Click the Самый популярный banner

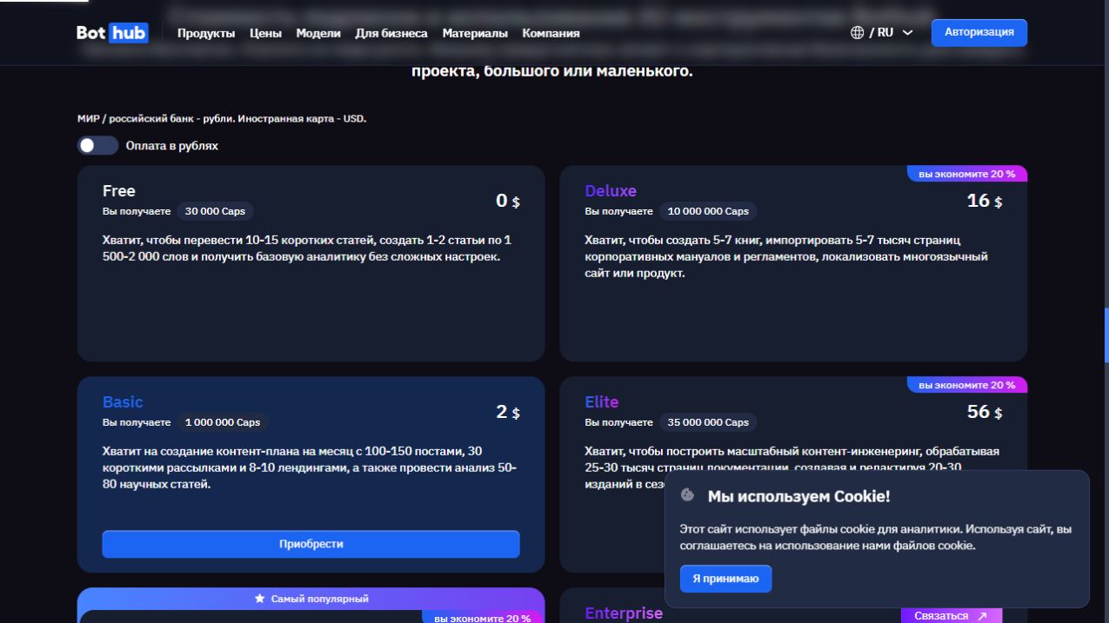click(311, 599)
